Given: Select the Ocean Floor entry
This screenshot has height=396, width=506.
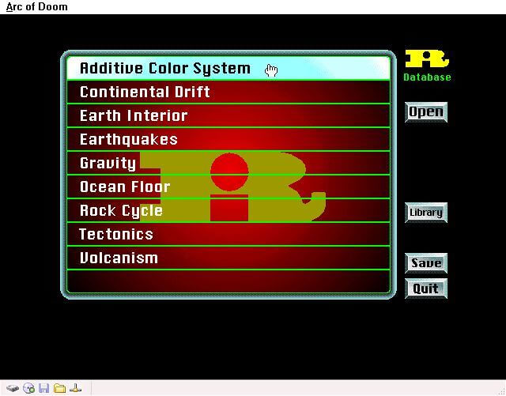Looking at the screenshot, I should tap(228, 187).
